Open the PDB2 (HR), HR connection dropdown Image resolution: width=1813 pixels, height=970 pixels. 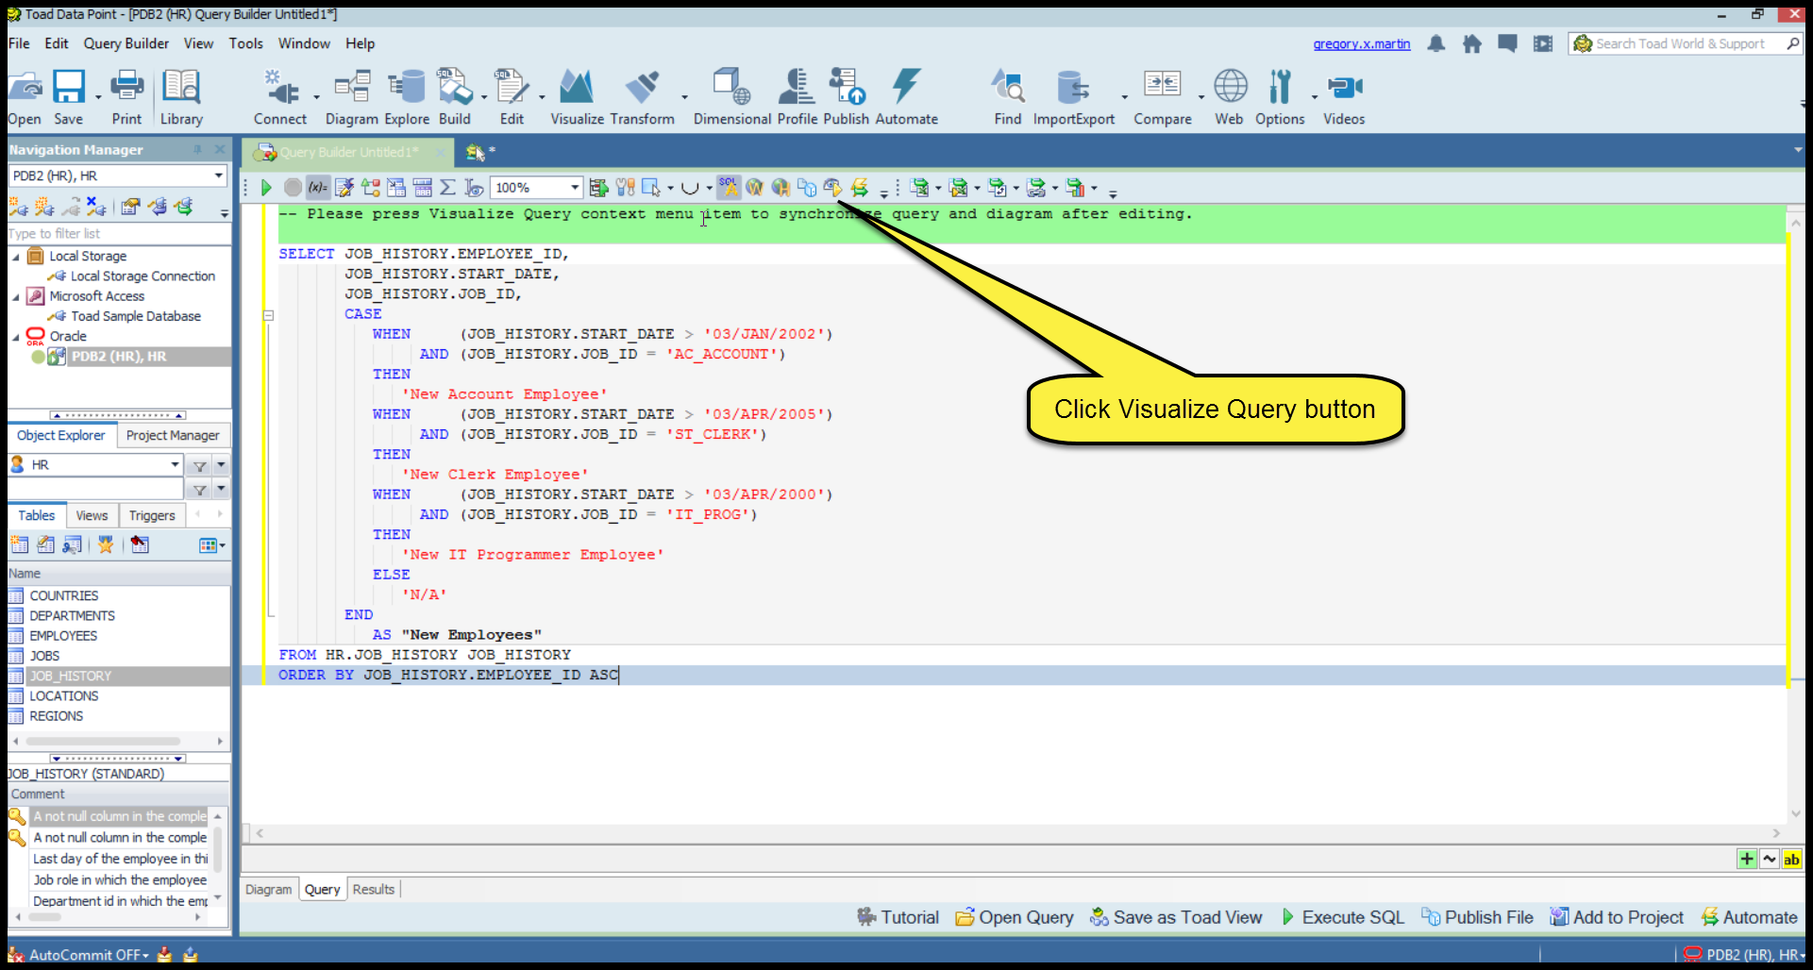pos(218,176)
